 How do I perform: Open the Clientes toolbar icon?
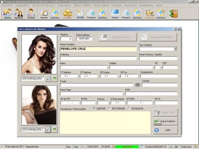pos(8,14)
